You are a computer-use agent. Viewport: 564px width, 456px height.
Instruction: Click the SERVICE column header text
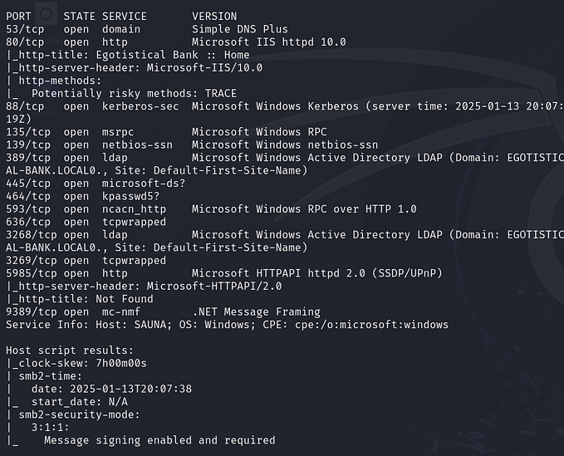[124, 16]
